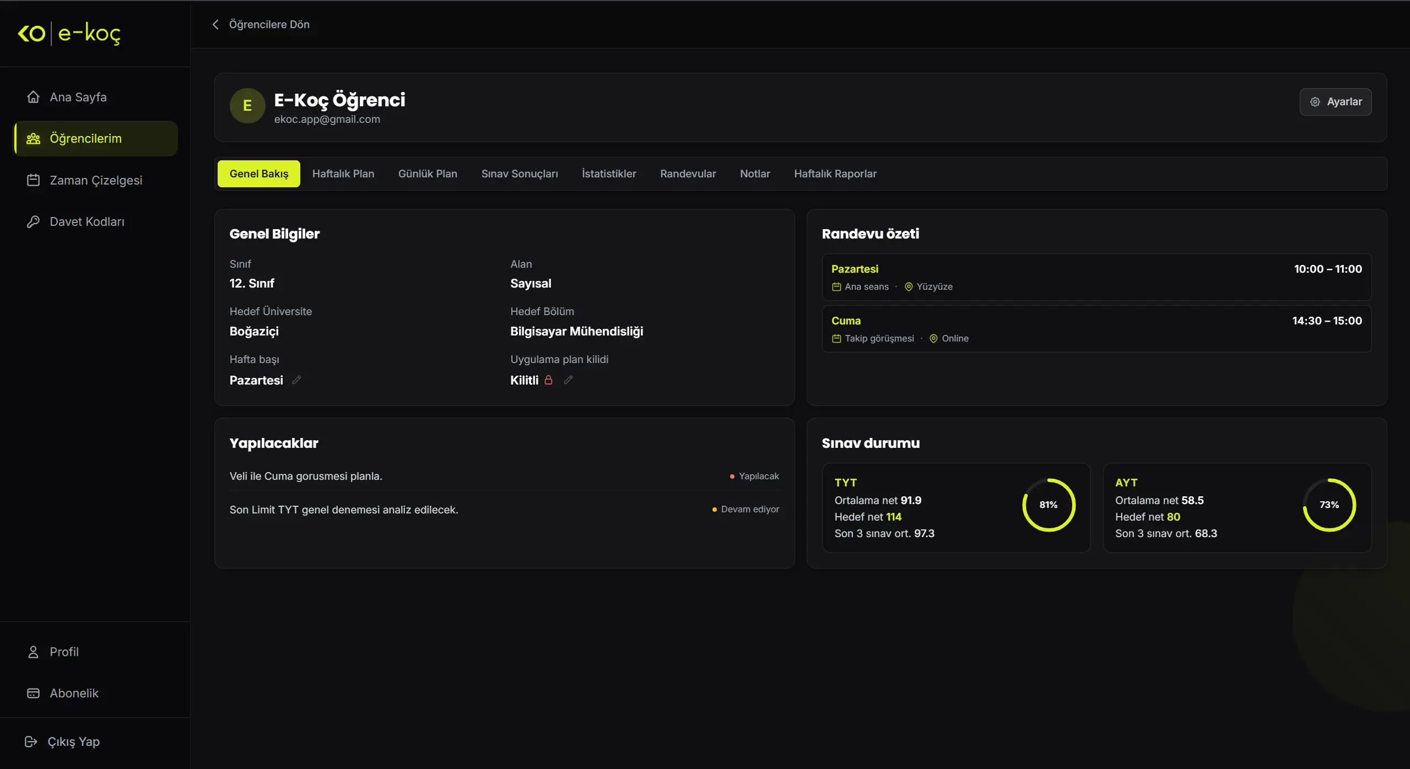Click the value 'Sayısal'
Screen dimensions: 1410x769
click(531, 283)
